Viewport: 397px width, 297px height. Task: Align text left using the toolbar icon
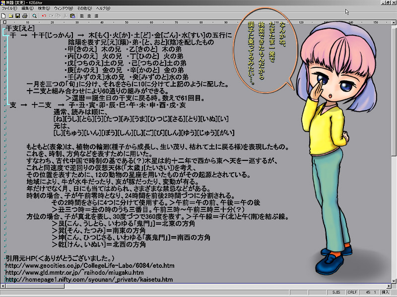[x=82, y=16]
